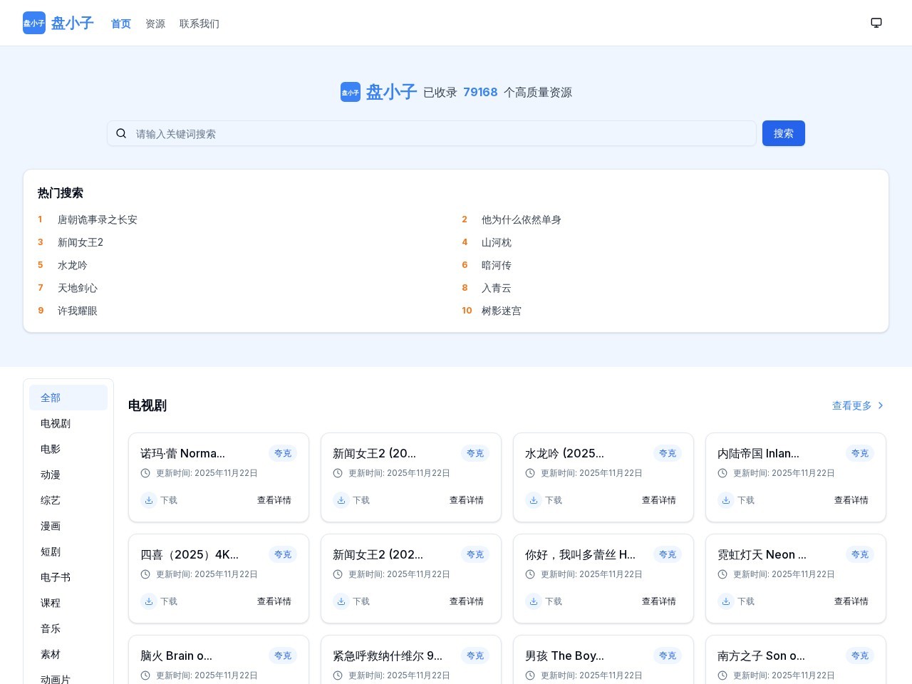
Task: Click inside the keyword search input field
Action: tap(427, 133)
